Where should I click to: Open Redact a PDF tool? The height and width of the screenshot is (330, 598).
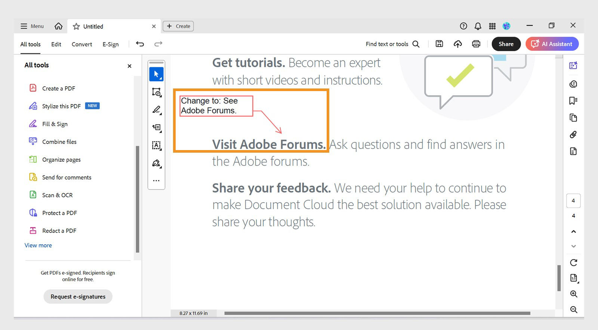(x=53, y=231)
